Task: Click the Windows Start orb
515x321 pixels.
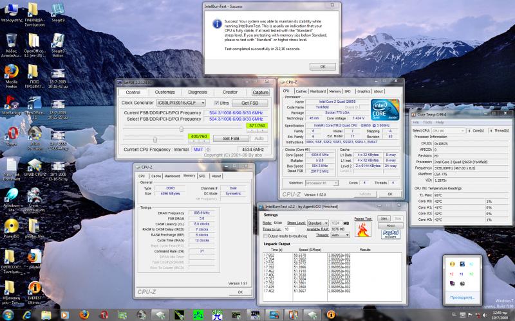Action: point(7,315)
